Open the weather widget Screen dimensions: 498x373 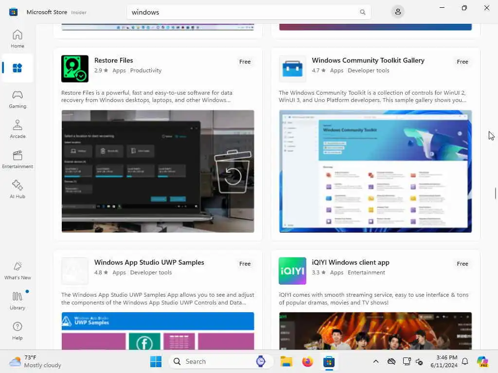(35, 361)
